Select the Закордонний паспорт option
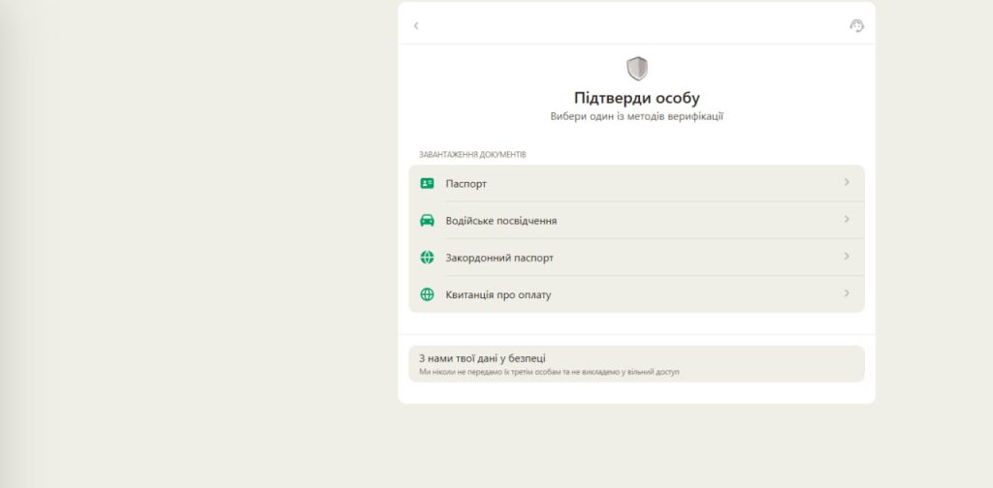Viewport: 993px width, 488px height. [499, 258]
